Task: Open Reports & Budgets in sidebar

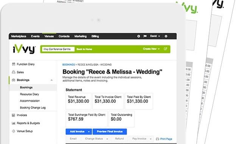Action: click(x=28, y=123)
